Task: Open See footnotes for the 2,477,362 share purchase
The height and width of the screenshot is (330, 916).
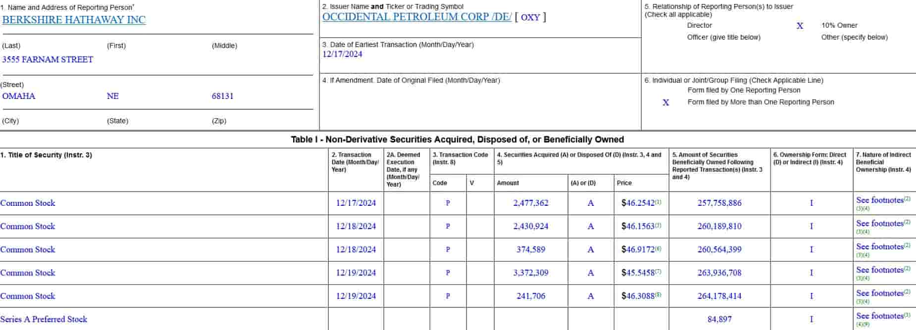Action: tap(879, 200)
